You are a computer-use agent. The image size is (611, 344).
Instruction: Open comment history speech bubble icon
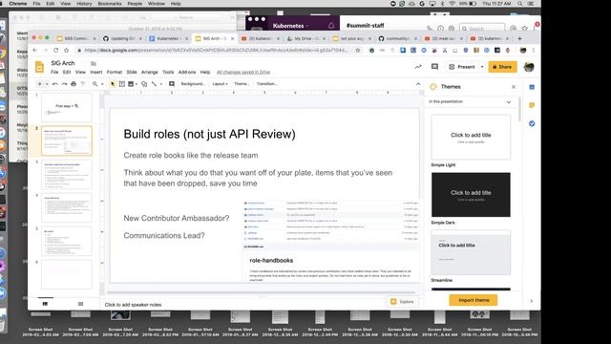435,67
